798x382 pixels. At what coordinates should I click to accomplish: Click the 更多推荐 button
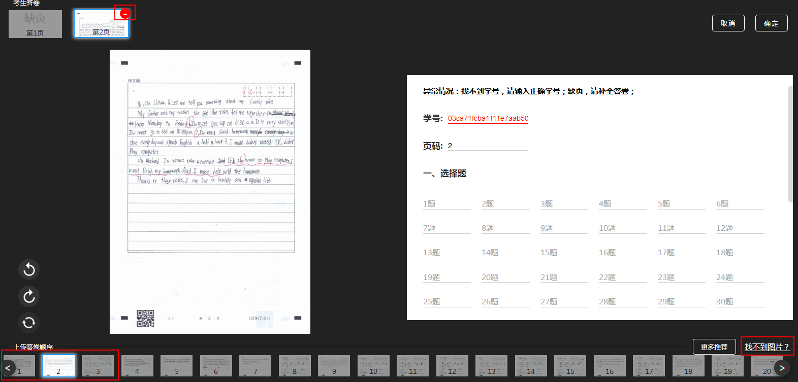pos(714,347)
